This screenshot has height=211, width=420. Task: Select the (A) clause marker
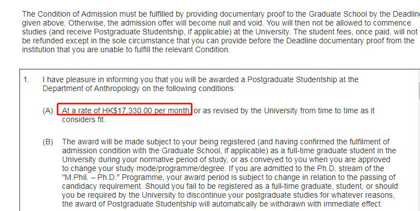pos(48,110)
